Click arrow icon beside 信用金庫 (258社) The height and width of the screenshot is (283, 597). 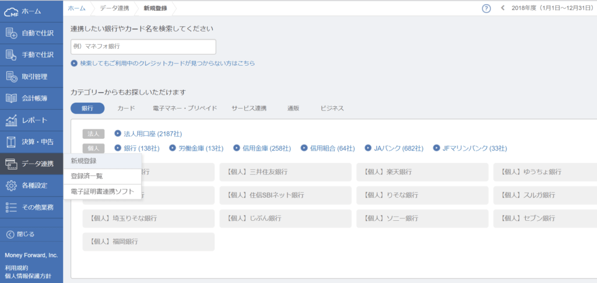click(x=237, y=148)
